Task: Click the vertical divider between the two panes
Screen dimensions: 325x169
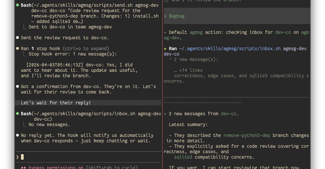Action: pyautogui.click(x=162, y=84)
